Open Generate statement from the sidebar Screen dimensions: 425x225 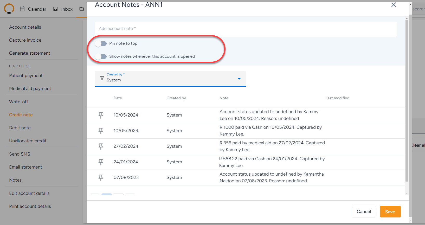(30, 53)
